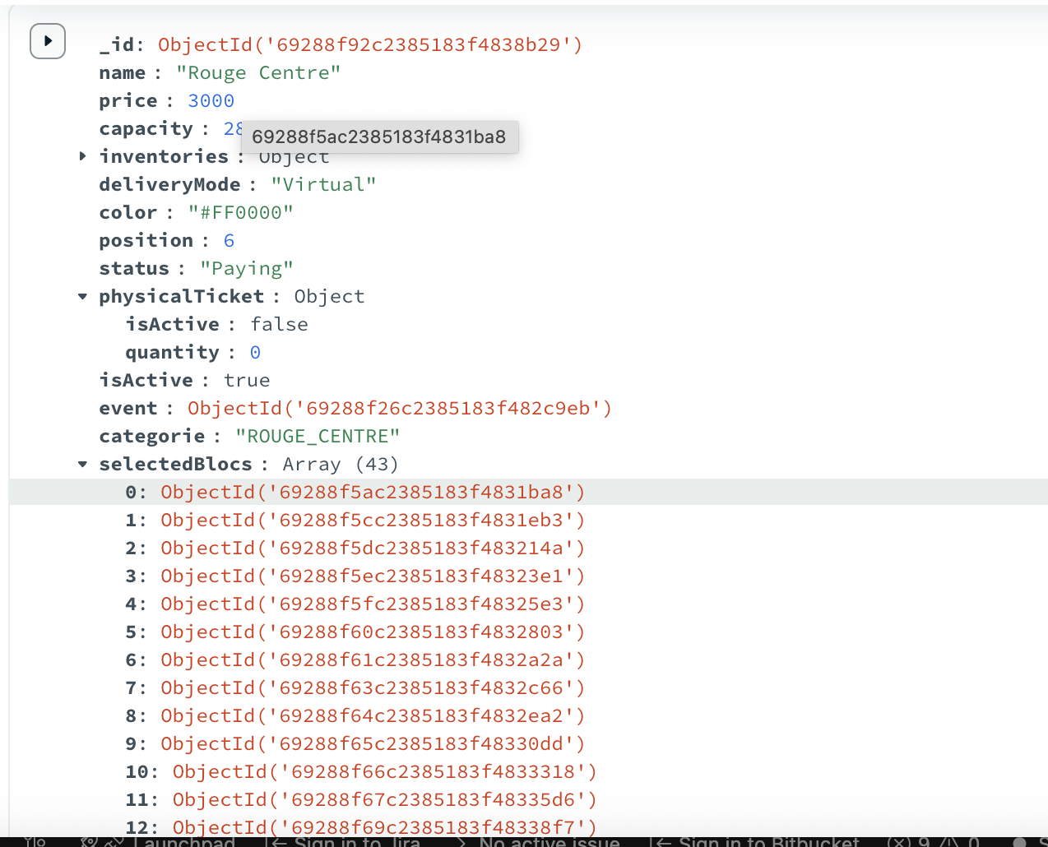Click the price value 3000
This screenshot has height=847, width=1048.
pos(211,101)
